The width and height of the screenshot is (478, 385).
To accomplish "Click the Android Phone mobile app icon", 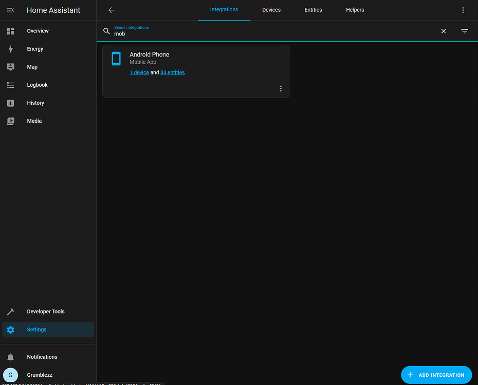I will pos(116,59).
